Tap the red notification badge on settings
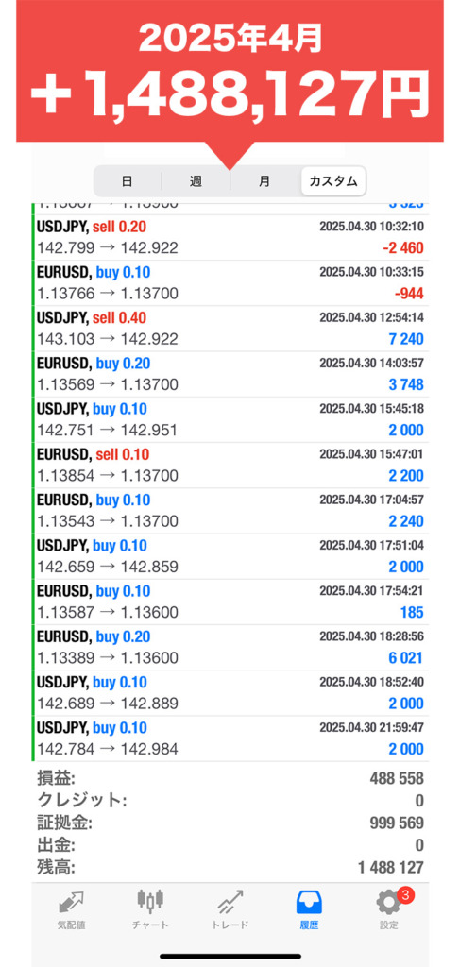460x967 pixels. 404,895
